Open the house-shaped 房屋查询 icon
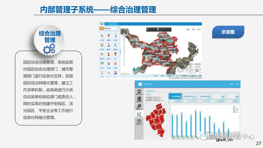 (x=109, y=36)
